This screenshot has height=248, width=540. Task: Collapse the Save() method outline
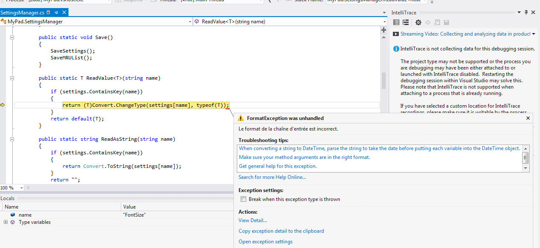pos(12,37)
